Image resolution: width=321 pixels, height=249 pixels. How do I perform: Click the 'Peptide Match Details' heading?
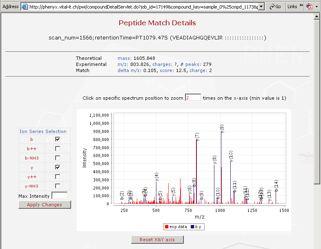(x=157, y=23)
